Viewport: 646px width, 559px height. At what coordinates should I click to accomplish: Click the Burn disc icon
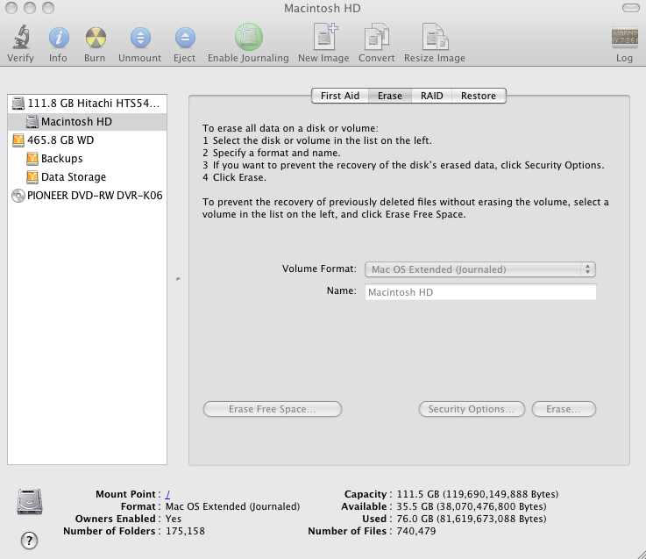click(x=96, y=38)
